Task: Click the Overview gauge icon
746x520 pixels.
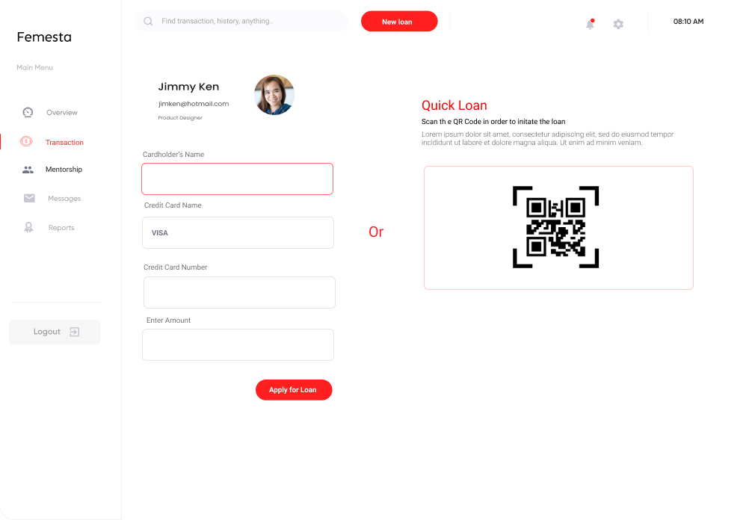Action: [28, 112]
